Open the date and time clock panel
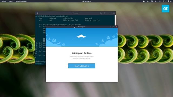The width and height of the screenshot is (173, 97). [x=86, y=1]
